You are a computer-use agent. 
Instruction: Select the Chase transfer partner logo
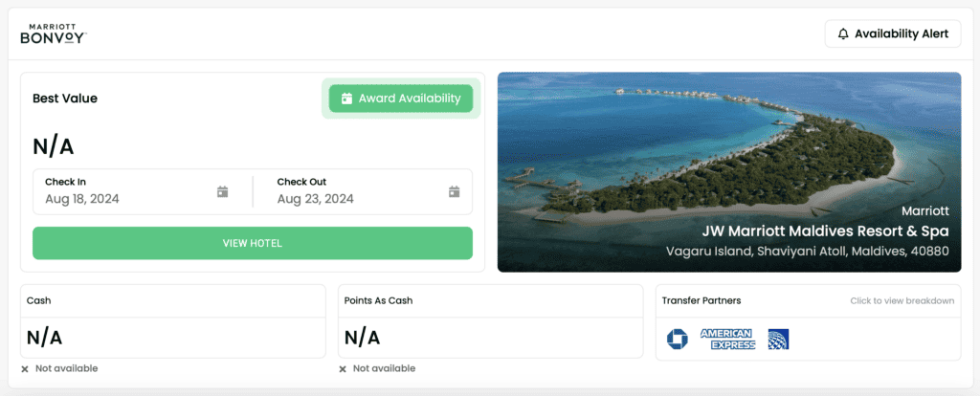coord(678,339)
